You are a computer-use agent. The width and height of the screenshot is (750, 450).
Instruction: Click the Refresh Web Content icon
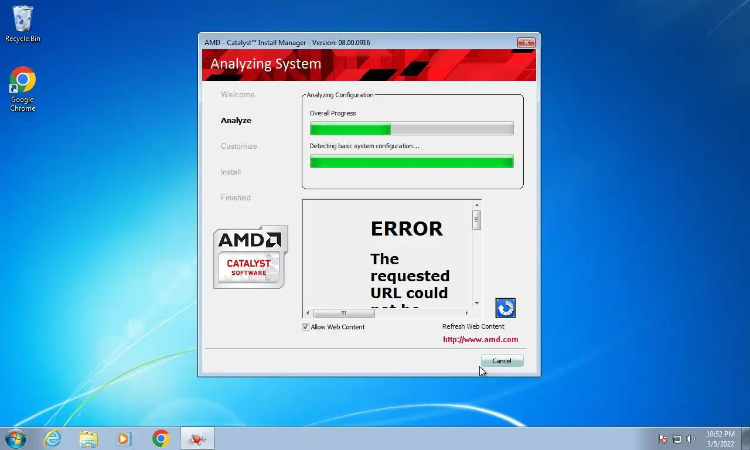pos(505,308)
